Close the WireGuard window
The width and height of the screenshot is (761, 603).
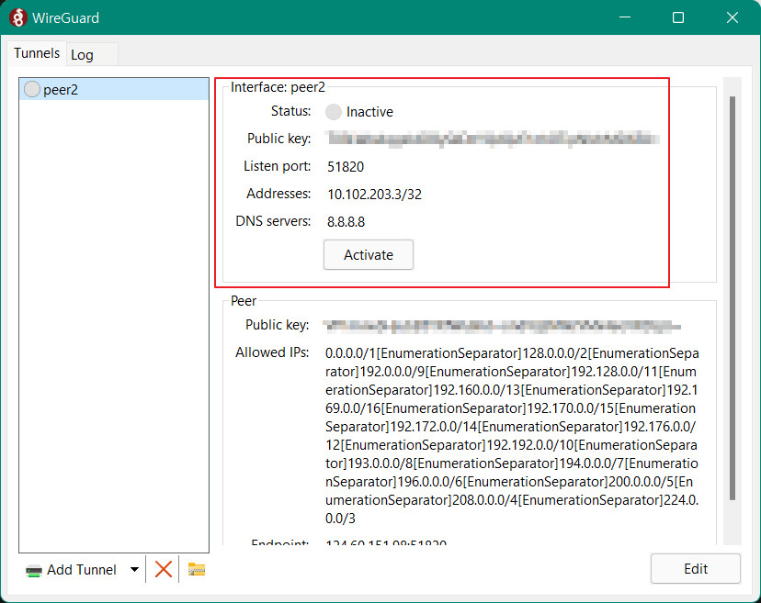point(733,17)
